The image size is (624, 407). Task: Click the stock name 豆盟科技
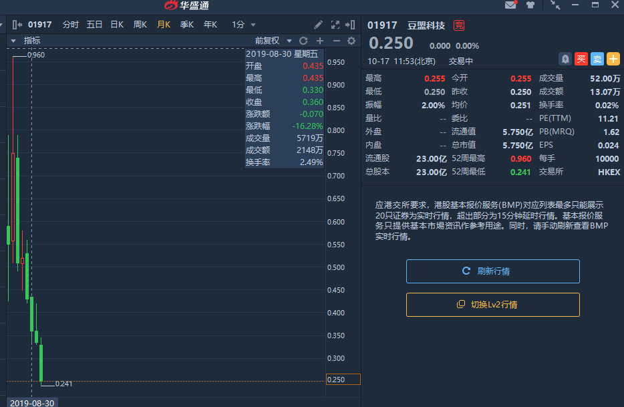click(x=426, y=25)
